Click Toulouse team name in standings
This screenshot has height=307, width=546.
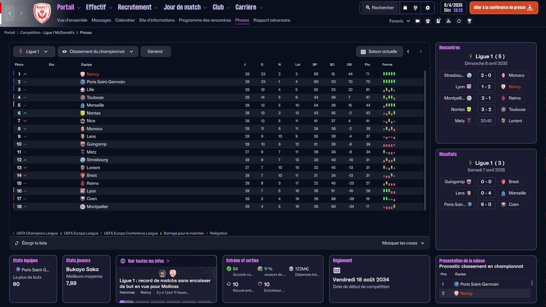[95, 97]
